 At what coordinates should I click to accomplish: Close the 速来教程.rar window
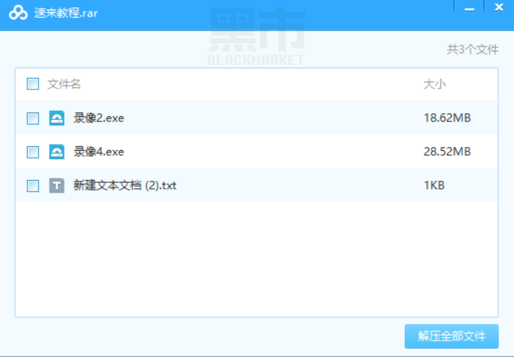499,7
